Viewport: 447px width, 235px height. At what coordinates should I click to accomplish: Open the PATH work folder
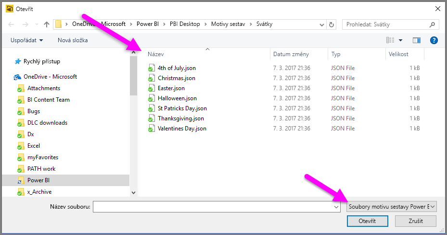(41, 169)
